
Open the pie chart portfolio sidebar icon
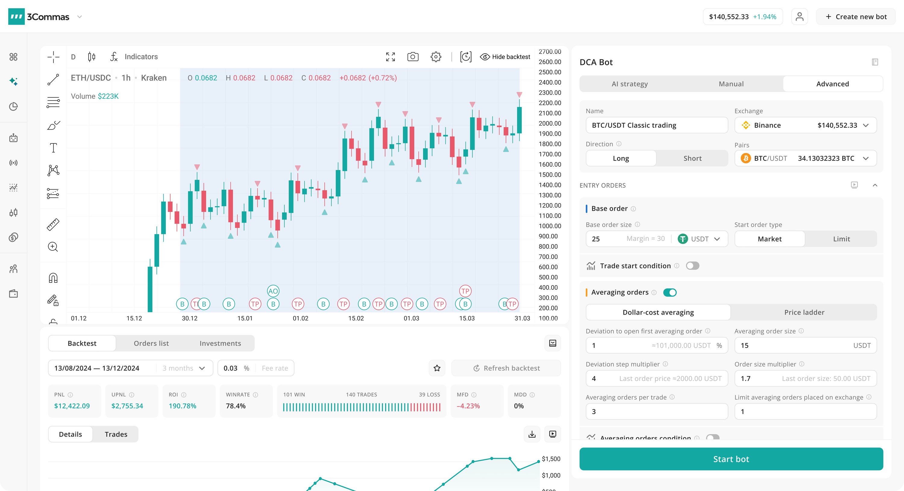[13, 106]
